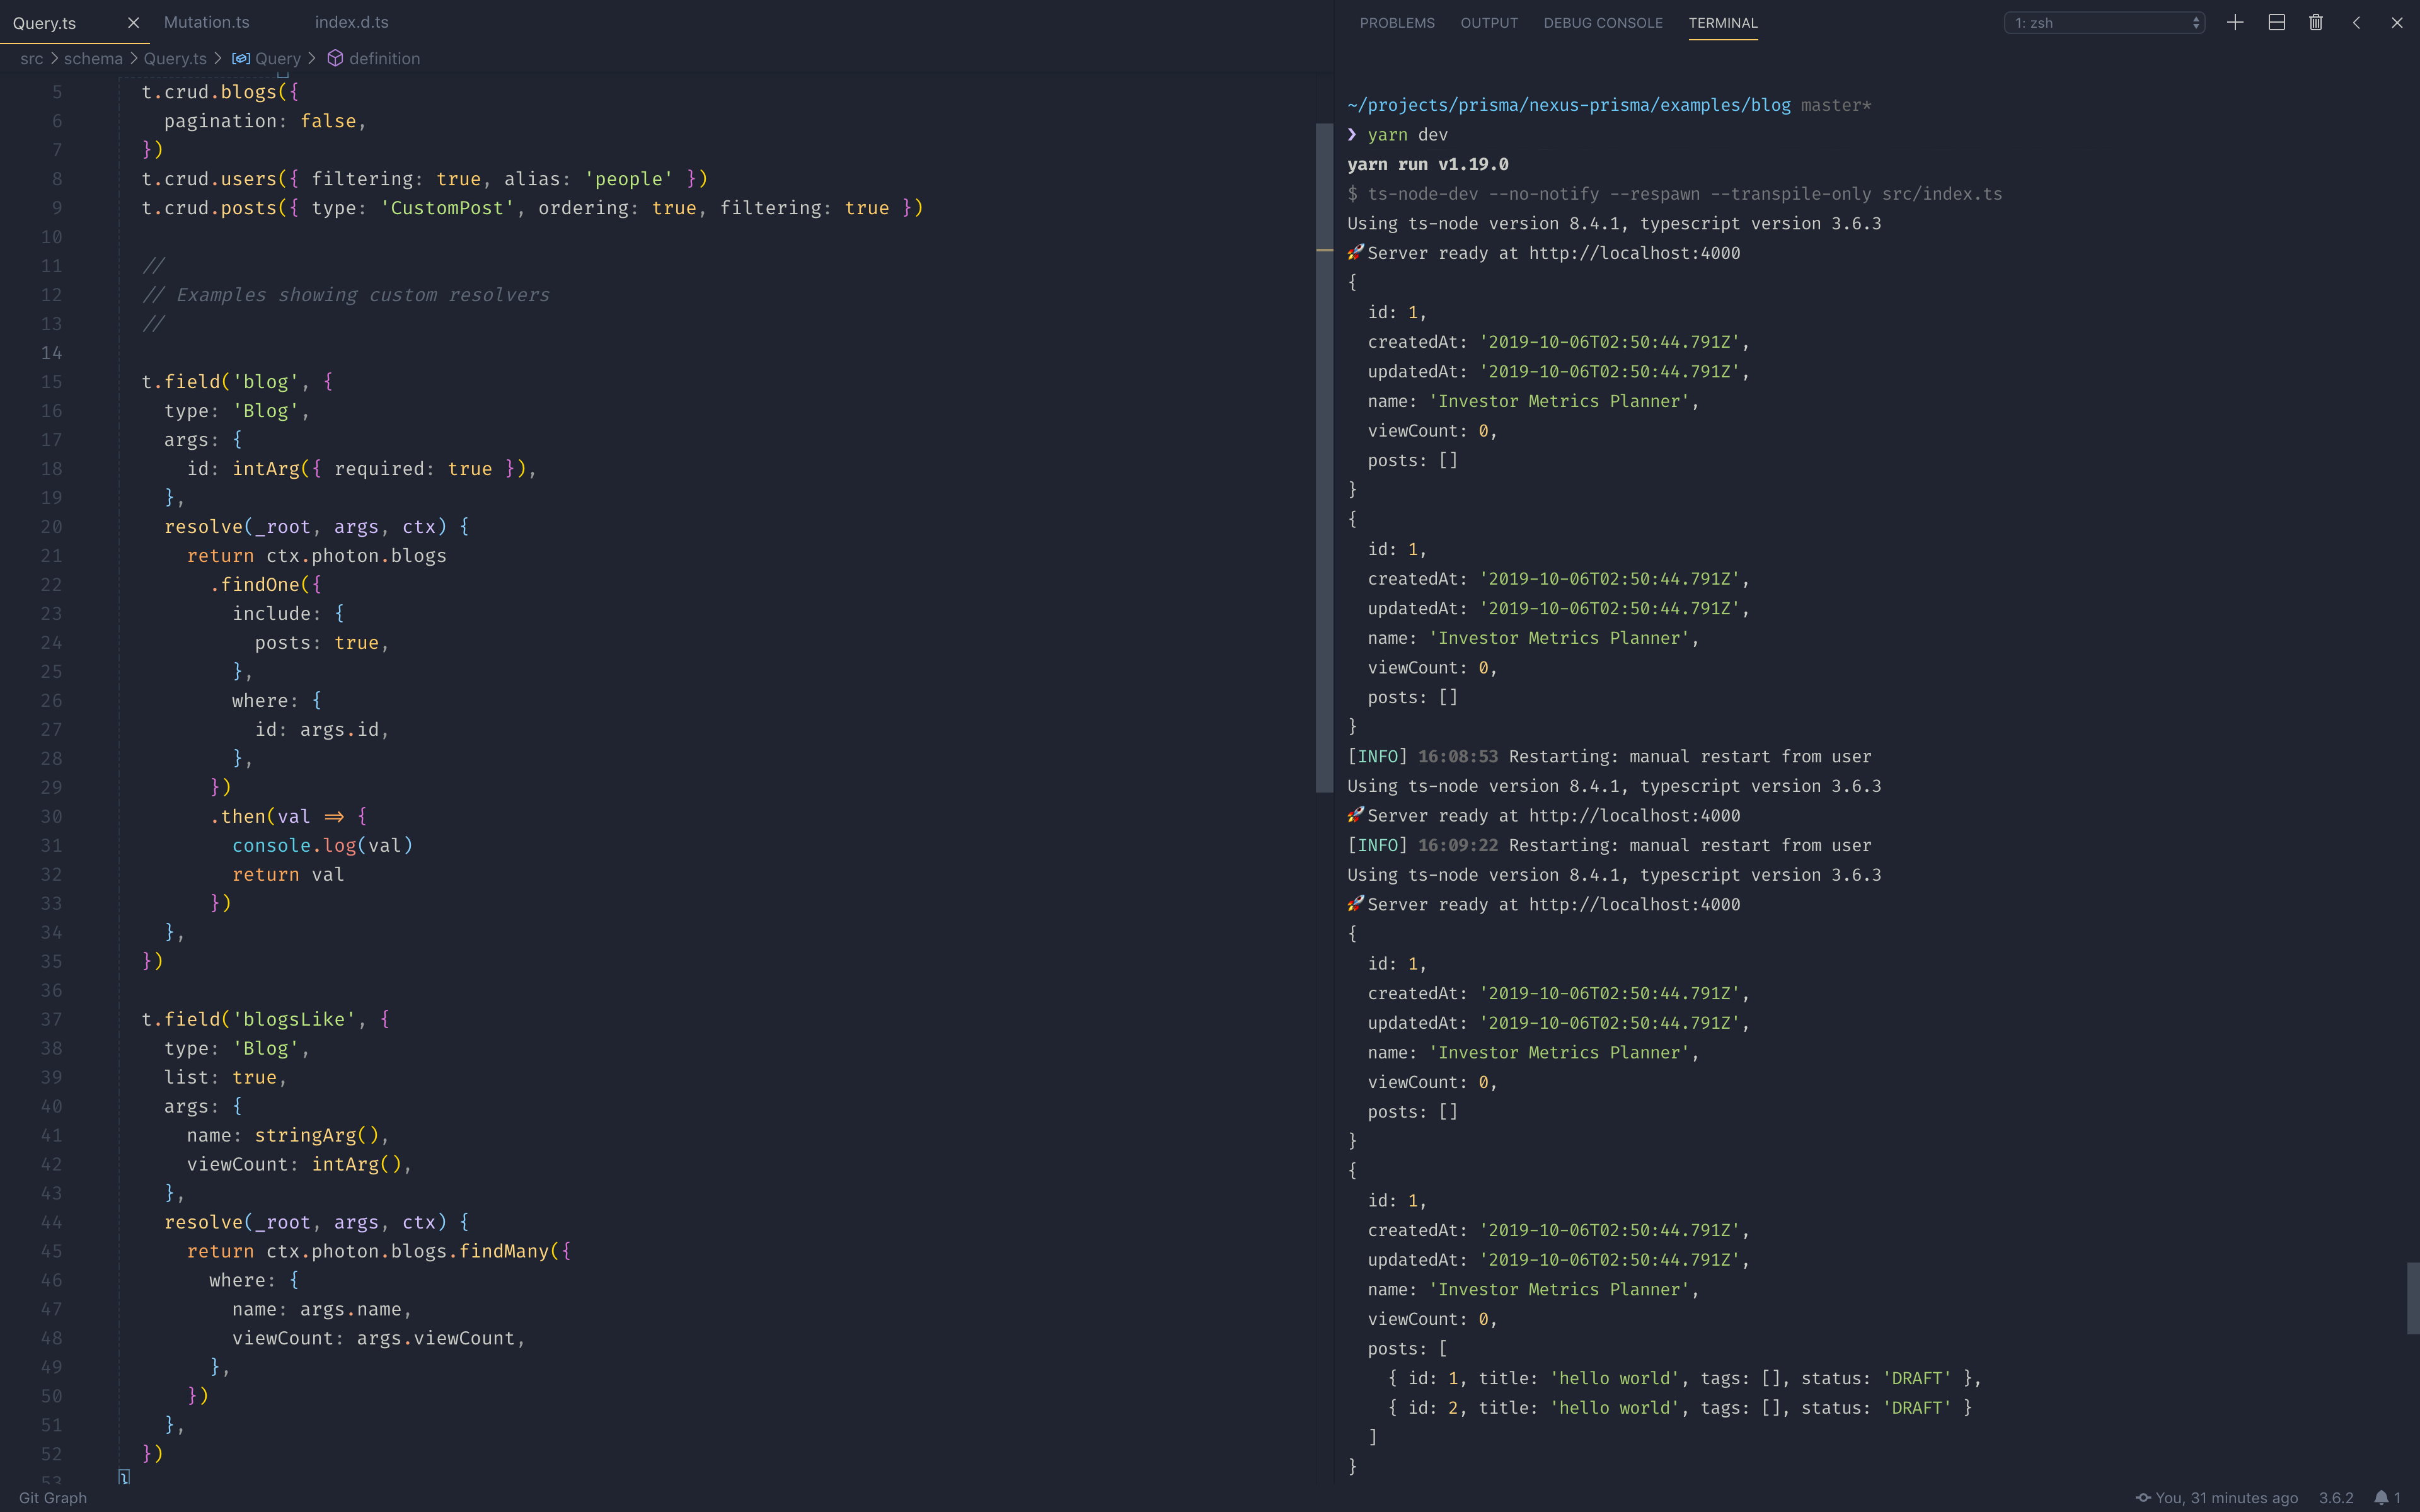Split the terminal panel
The width and height of the screenshot is (2420, 1512).
2276,22
